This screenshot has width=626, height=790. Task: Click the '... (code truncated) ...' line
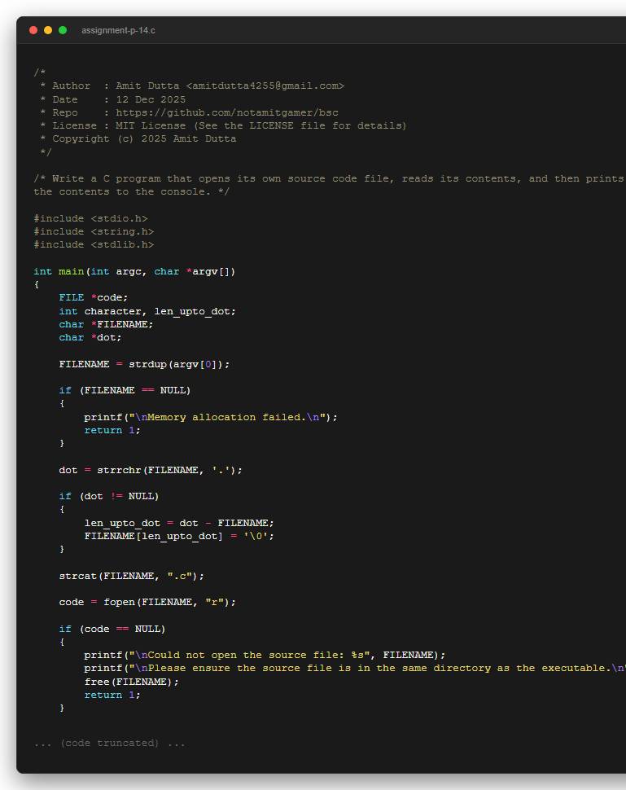pyautogui.click(x=109, y=743)
